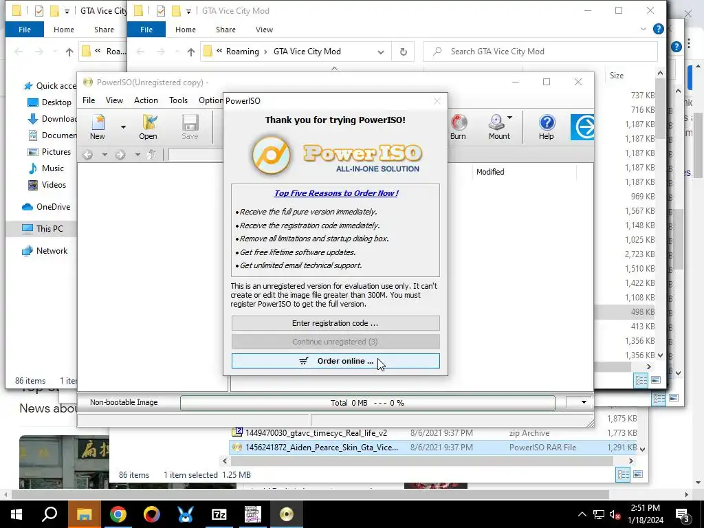Screen dimensions: 704x528
Task: Close the PowerISO trial dialog
Action: click(x=437, y=101)
